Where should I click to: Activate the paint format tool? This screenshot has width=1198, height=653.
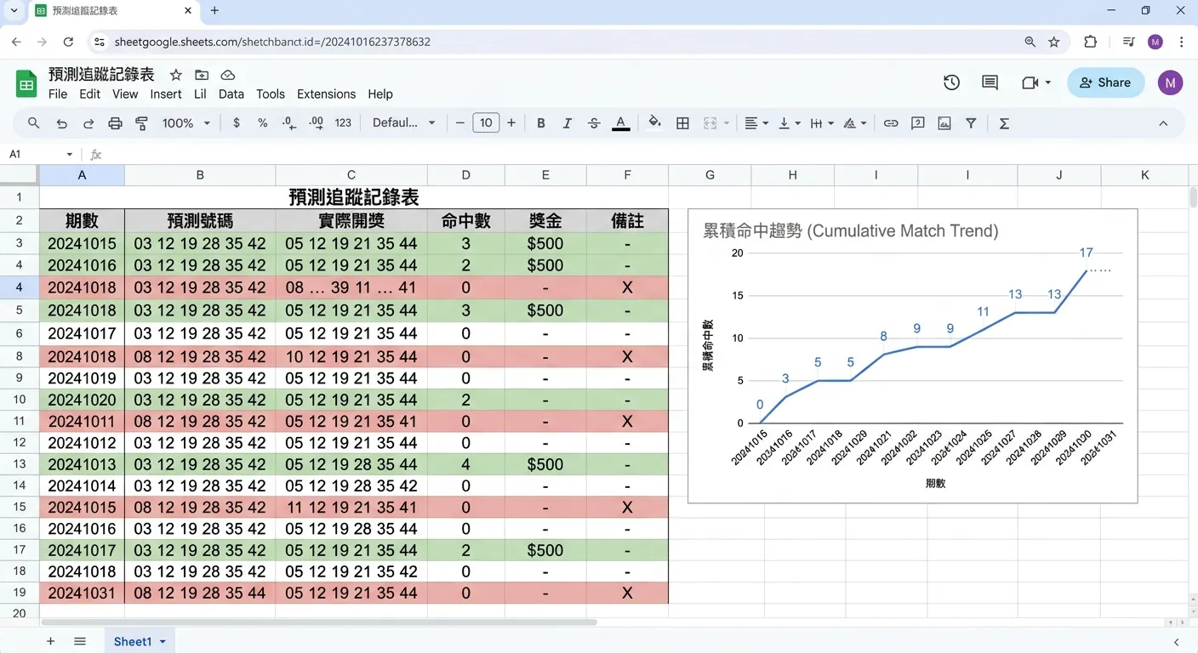tap(142, 123)
